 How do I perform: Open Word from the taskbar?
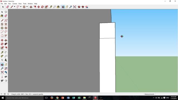[x=68, y=98]
